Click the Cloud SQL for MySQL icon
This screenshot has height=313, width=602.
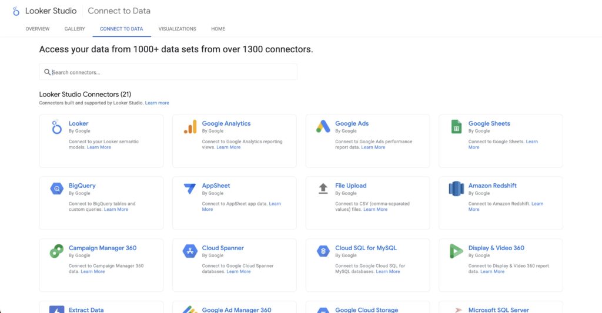(323, 251)
